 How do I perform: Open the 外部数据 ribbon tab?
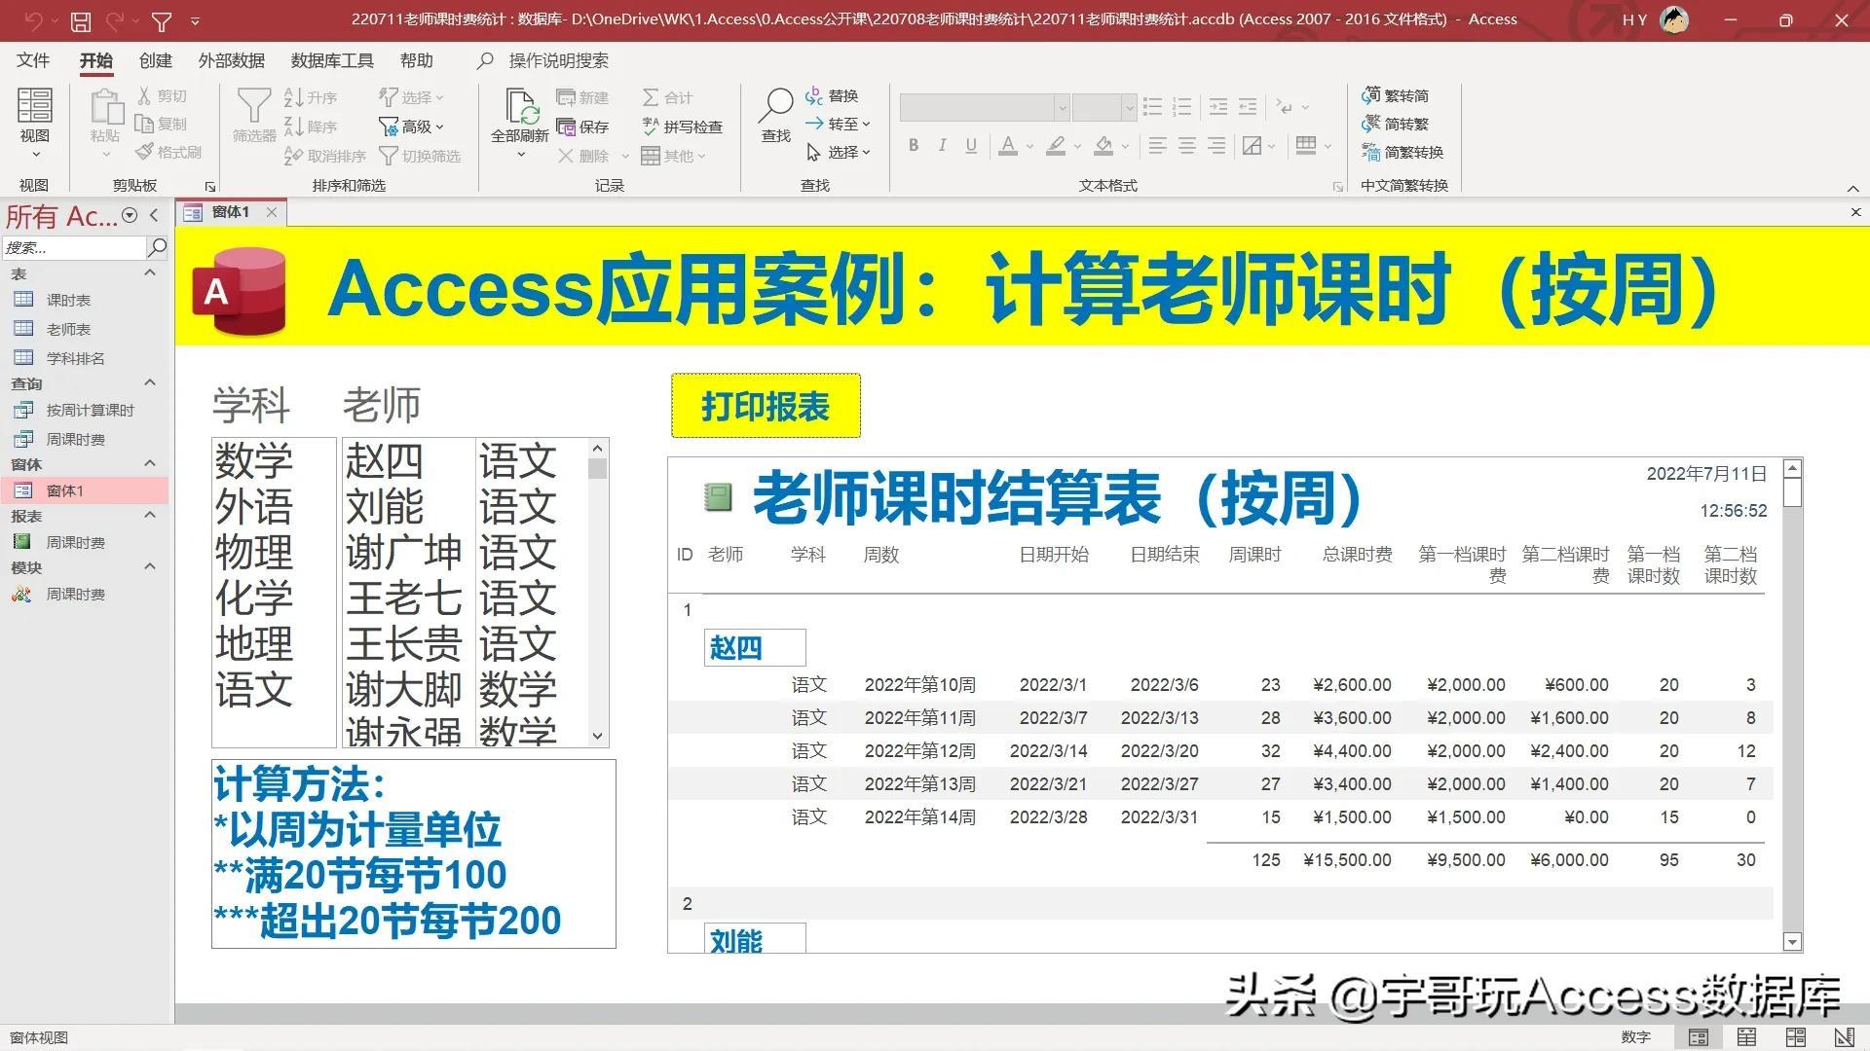pyautogui.click(x=231, y=60)
